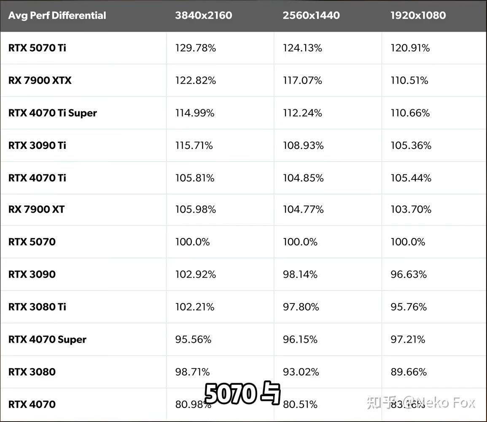Click the RTX 5070 Ti row label

(37, 48)
